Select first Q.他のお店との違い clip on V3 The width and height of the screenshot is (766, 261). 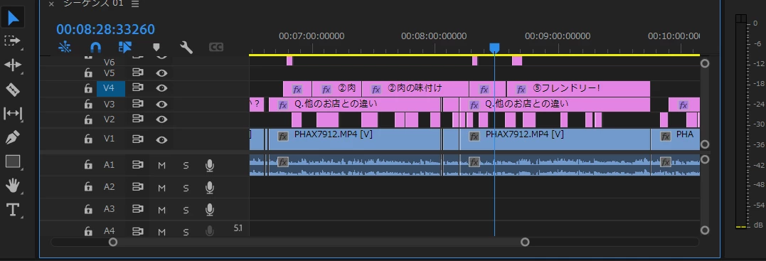point(355,104)
